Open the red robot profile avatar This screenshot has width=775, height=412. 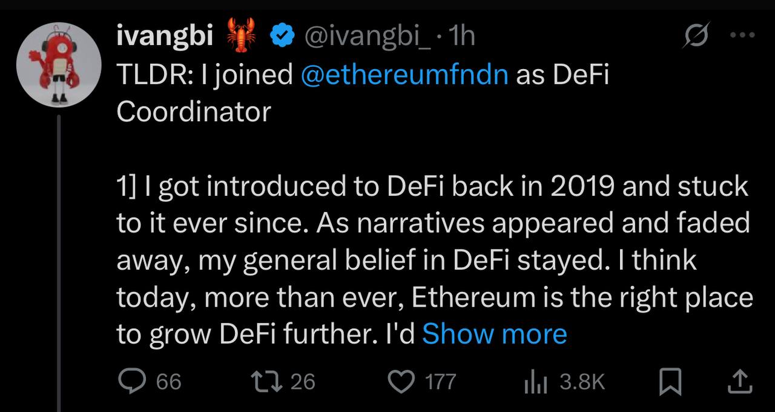click(58, 65)
